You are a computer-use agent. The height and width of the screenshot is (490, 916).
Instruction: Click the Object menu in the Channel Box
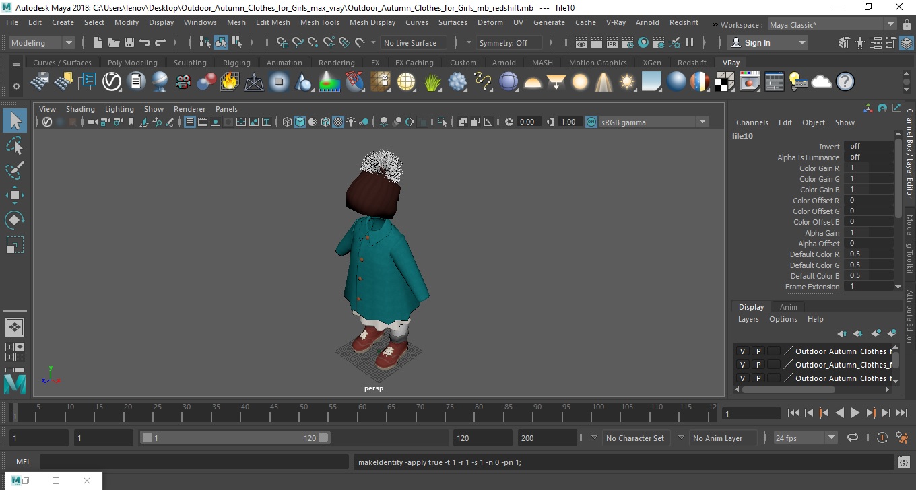point(813,123)
